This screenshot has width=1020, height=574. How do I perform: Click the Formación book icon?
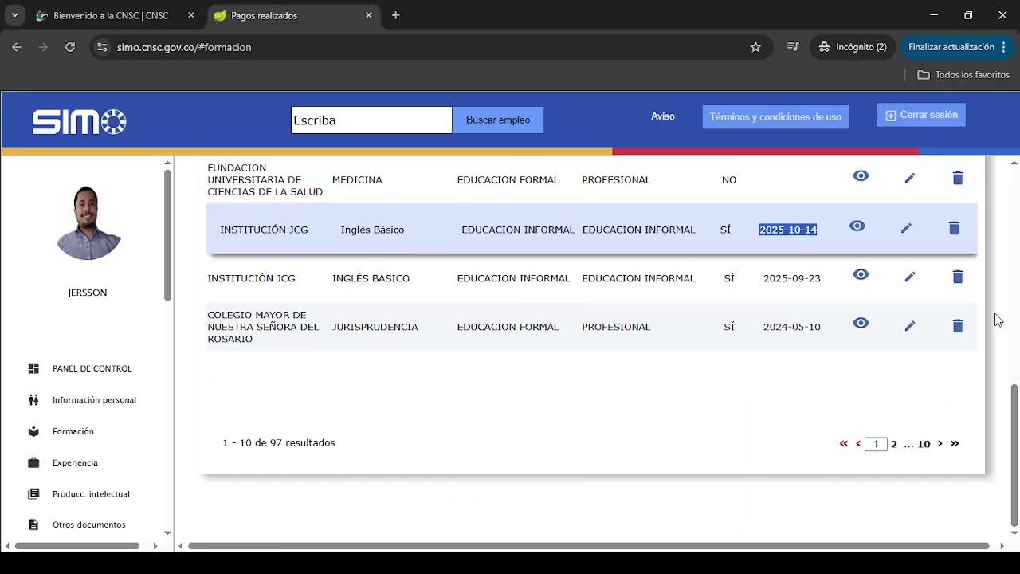pos(33,431)
